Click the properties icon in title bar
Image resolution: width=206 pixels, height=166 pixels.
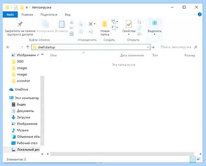[16, 7]
